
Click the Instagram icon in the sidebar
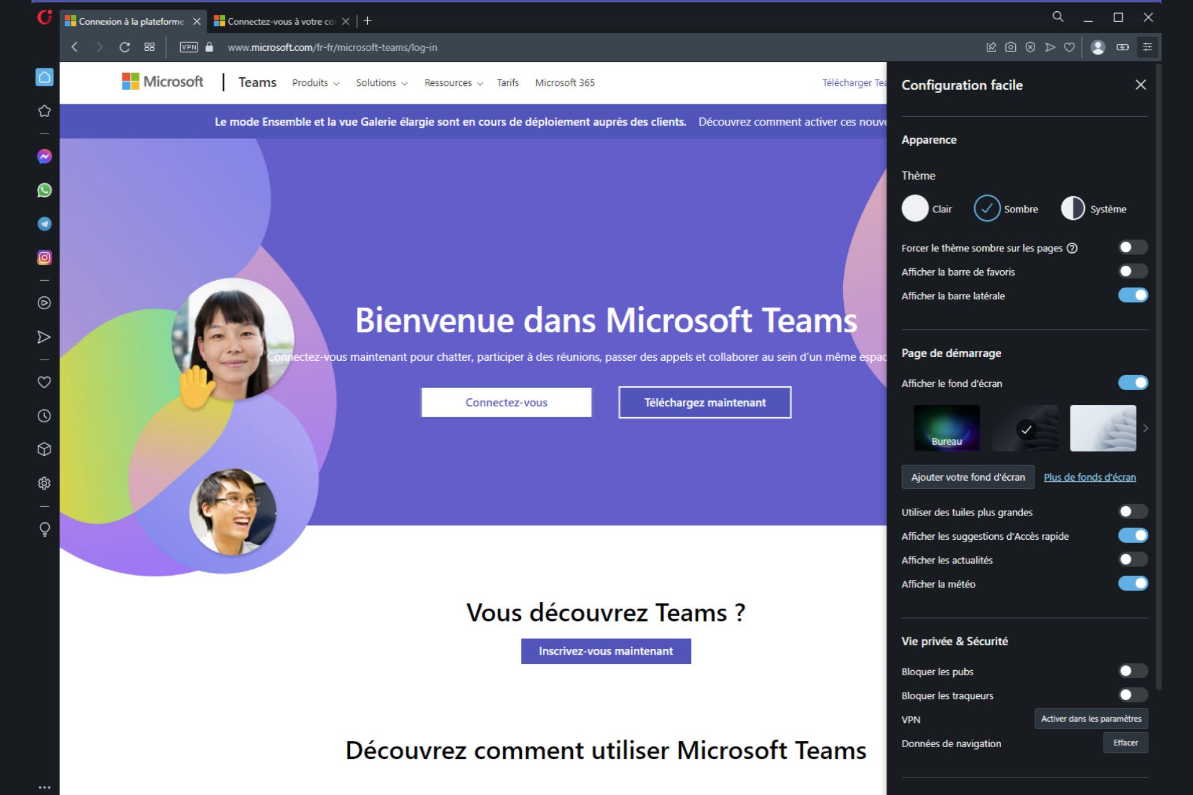pos(44,257)
